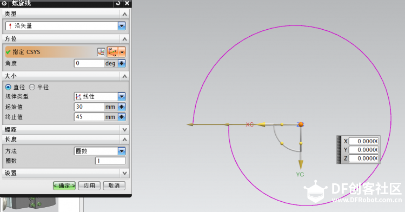The image size is (405, 212).
Task: Click the CSYS inferred type icon
Action: tap(112, 52)
